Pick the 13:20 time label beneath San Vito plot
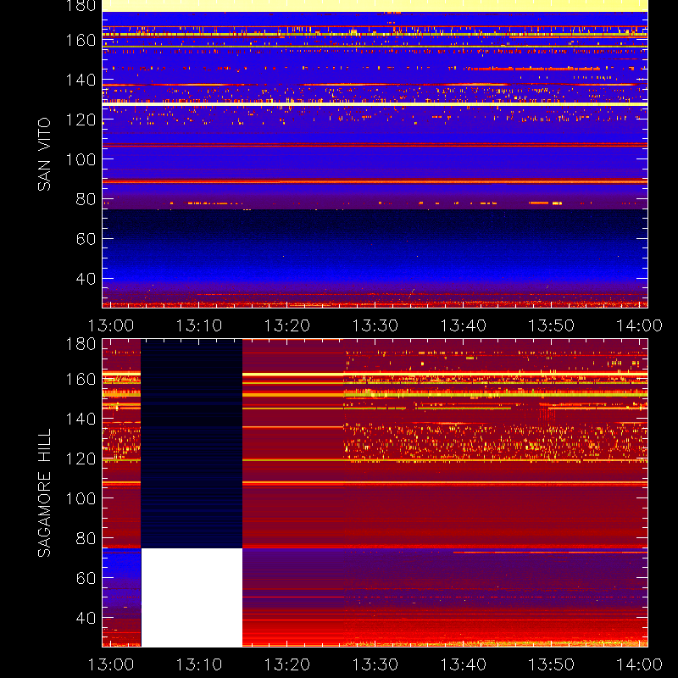 287,325
